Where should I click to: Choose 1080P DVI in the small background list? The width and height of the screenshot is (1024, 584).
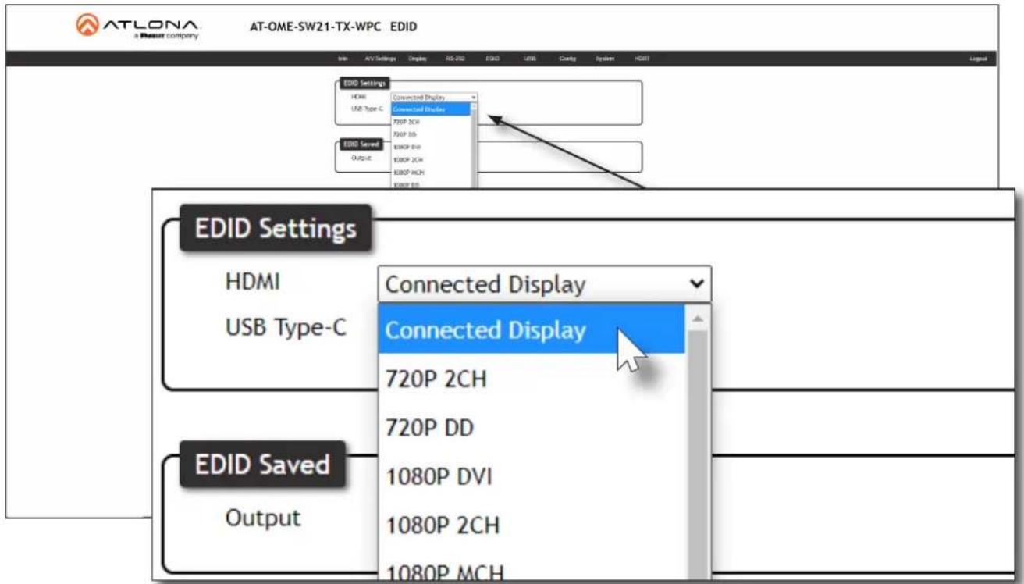432,148
